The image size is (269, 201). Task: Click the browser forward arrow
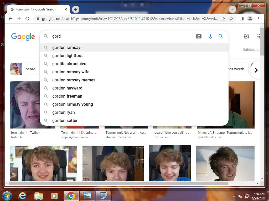19,19
